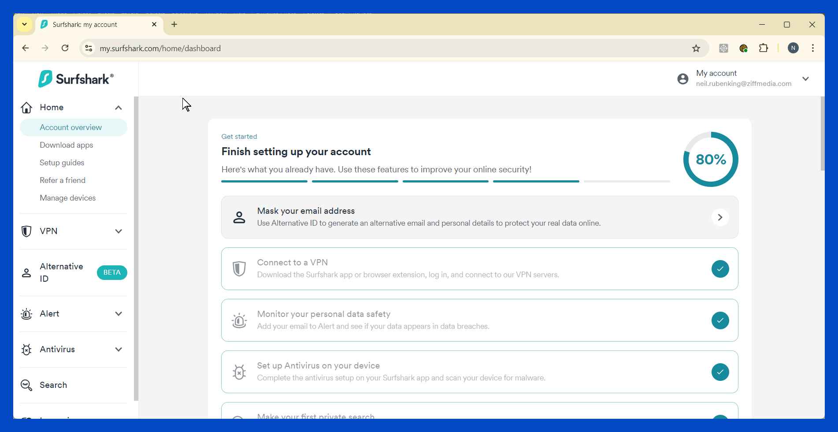Expand the VPN sidebar section
The image size is (838, 432).
click(x=119, y=231)
